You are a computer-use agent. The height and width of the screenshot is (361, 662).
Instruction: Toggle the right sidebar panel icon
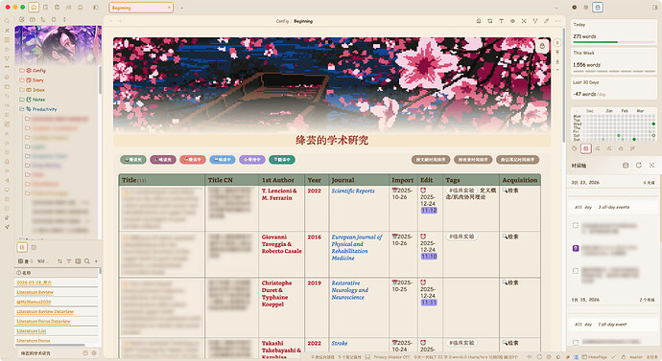(x=654, y=7)
